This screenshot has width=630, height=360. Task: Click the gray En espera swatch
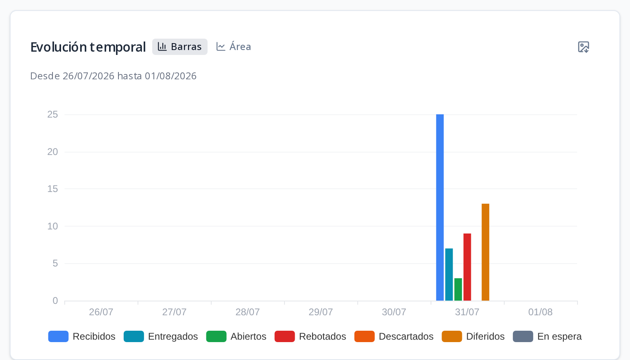click(x=523, y=336)
